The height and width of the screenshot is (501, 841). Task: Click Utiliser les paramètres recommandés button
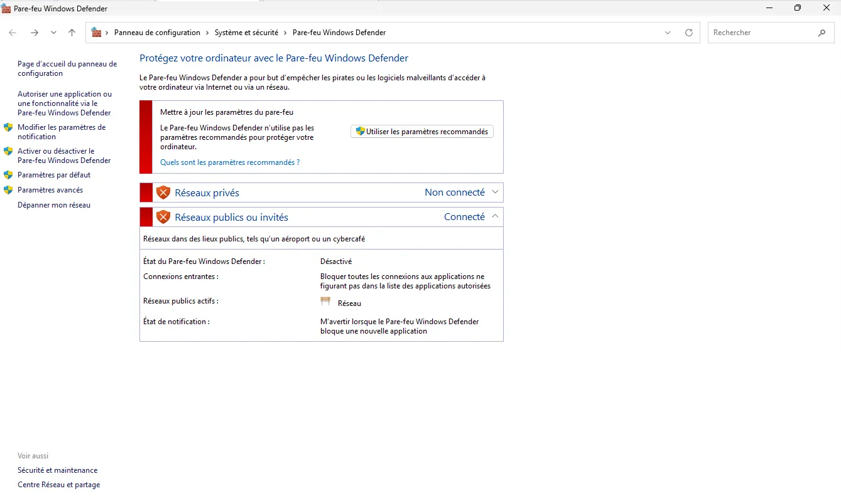tap(422, 132)
